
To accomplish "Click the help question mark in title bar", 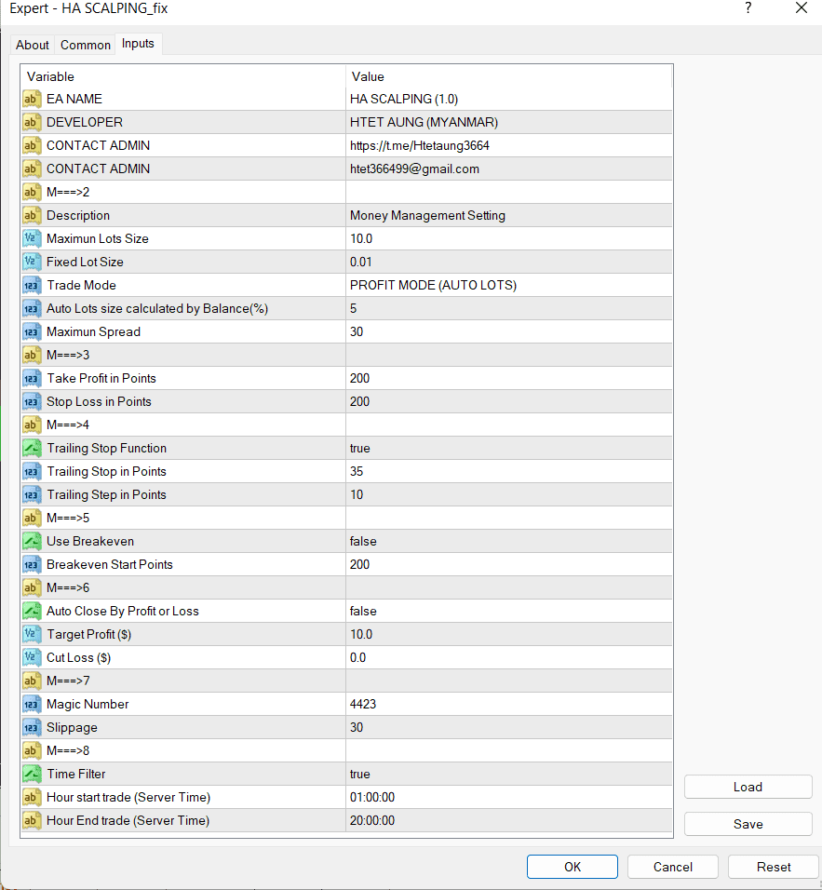I will point(749,8).
